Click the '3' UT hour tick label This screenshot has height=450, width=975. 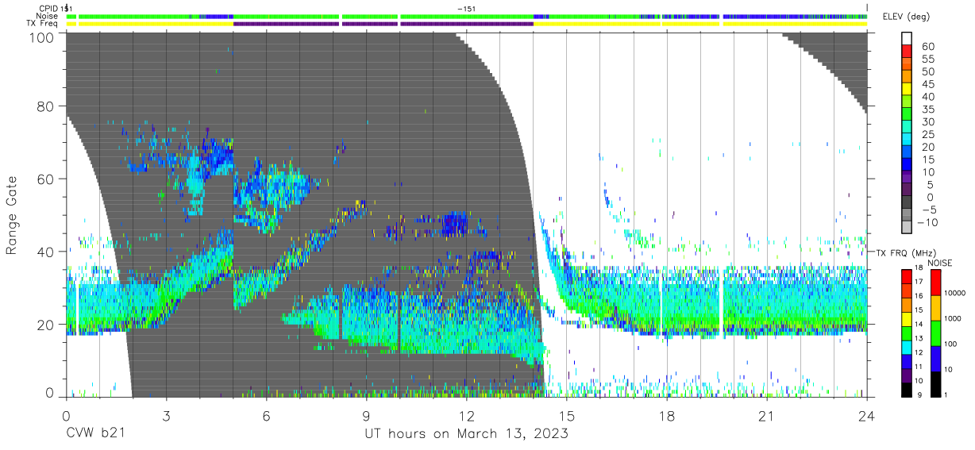point(166,415)
